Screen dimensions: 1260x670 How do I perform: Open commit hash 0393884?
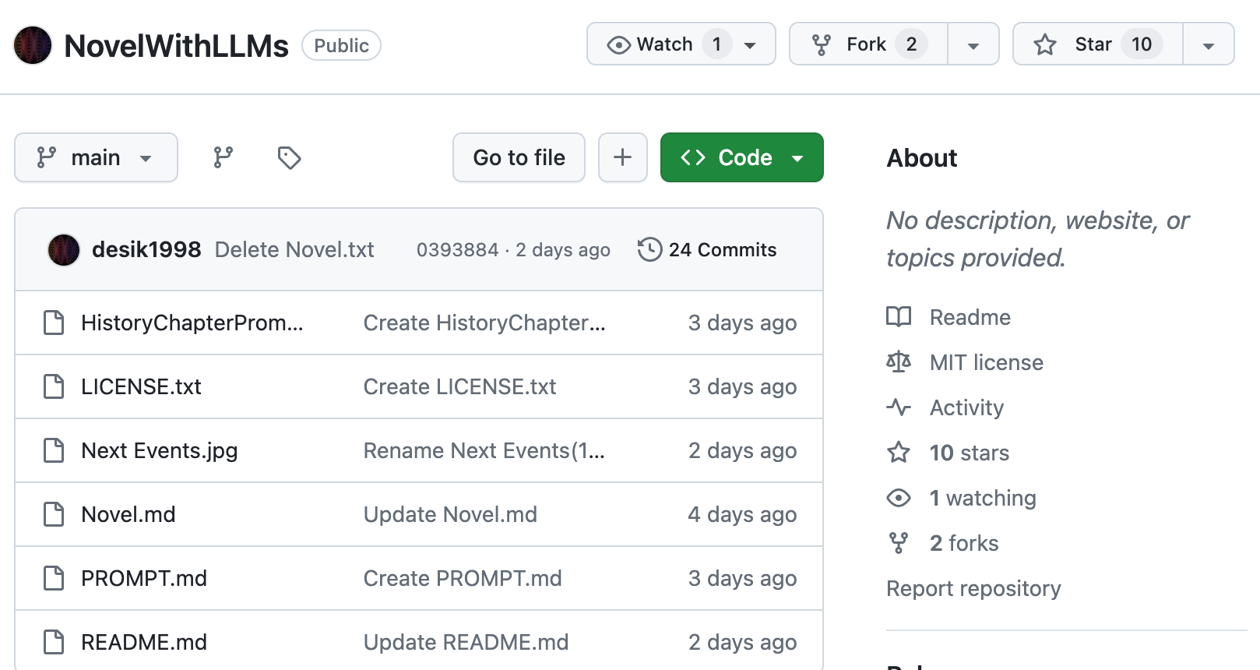click(457, 250)
